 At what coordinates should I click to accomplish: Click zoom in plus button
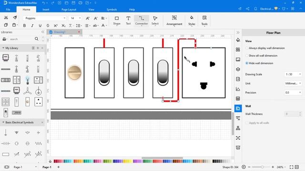click(273, 167)
